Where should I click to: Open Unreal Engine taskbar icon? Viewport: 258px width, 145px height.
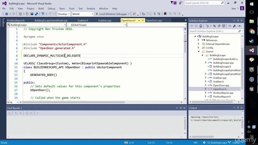[252, 89]
